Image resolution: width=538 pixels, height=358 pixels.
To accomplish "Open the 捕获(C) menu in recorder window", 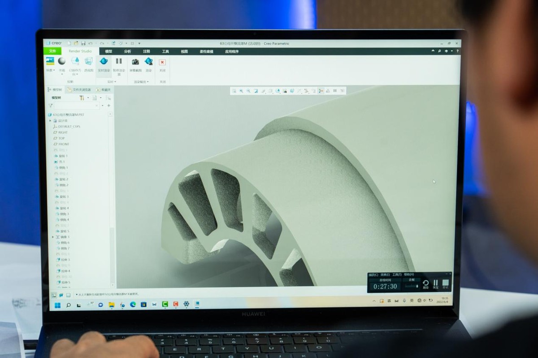I will (373, 275).
